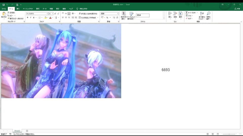Image resolution: width=243 pixels, height=136 pixels.
Task: Toggle align text right
Action: point(69,18)
